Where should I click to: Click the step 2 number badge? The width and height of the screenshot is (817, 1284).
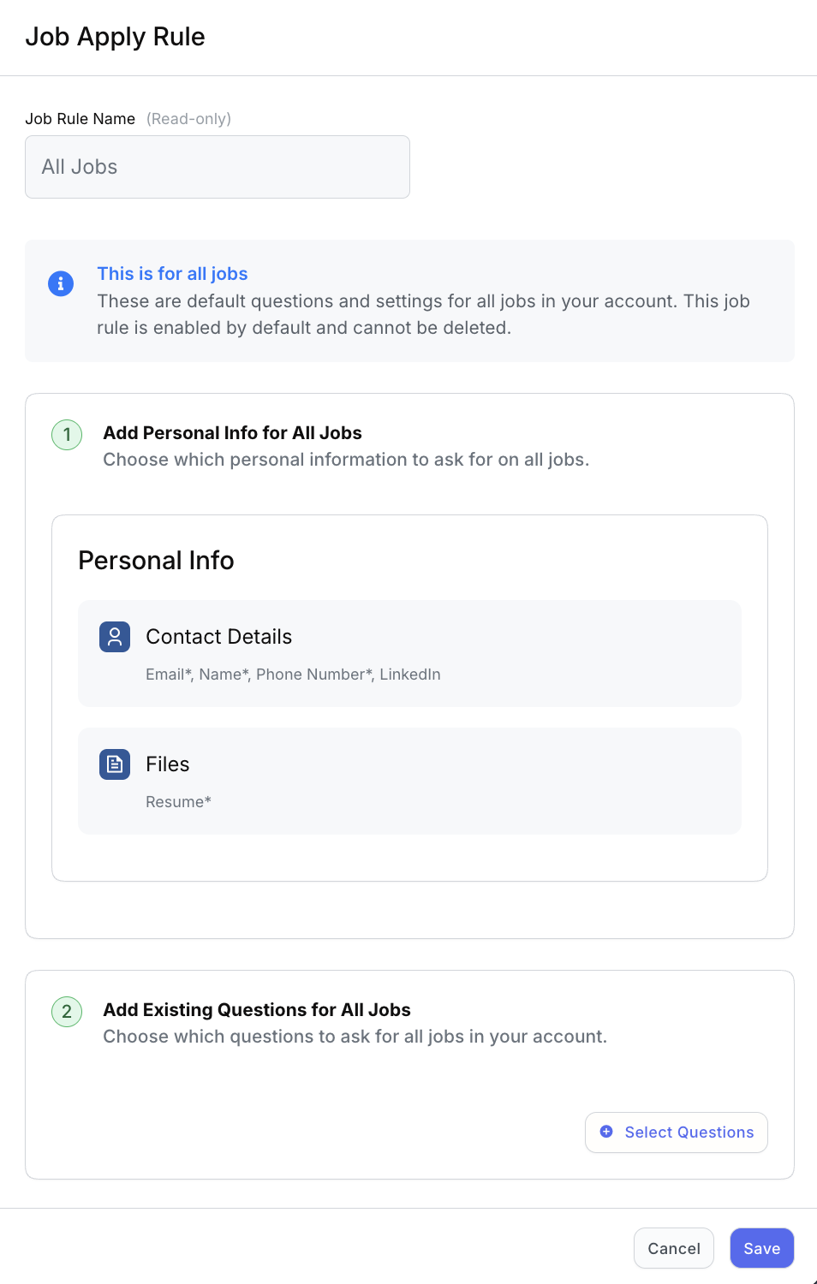[67, 1012]
